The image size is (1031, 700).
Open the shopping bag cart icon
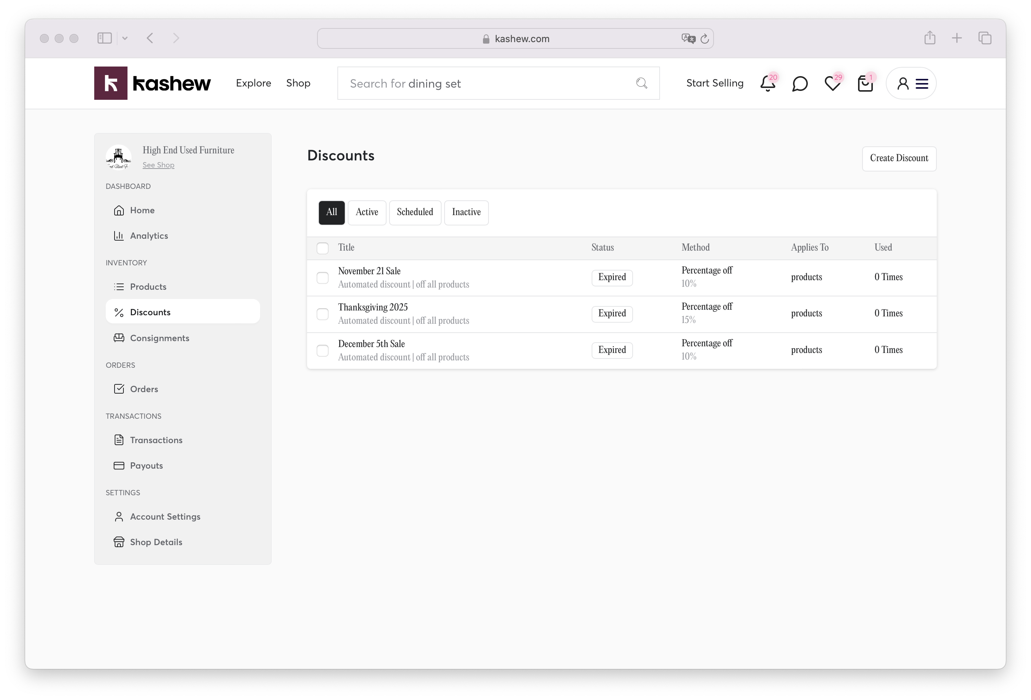click(x=865, y=84)
